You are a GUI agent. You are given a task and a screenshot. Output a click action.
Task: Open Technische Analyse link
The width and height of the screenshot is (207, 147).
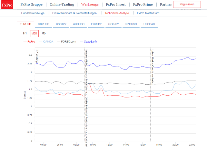click(x=117, y=13)
